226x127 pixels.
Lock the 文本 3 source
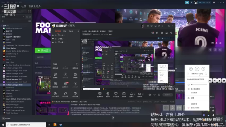[56, 35]
